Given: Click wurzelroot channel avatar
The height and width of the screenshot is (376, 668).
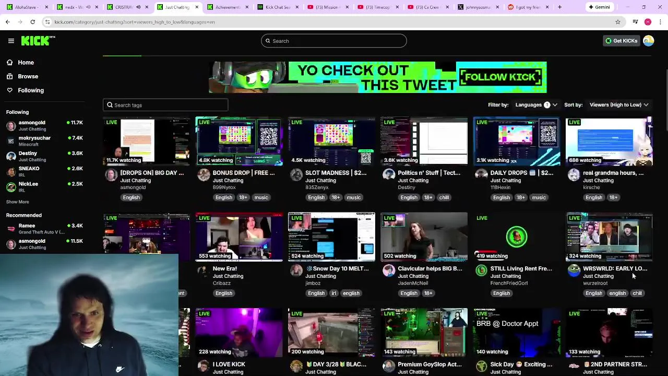Looking at the screenshot, I should pyautogui.click(x=574, y=270).
